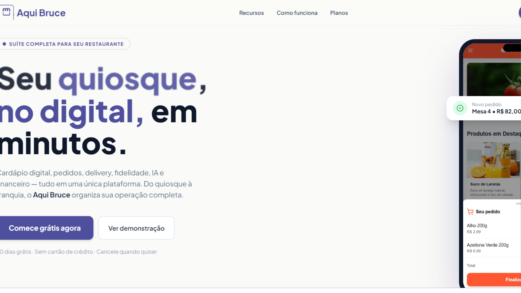Click the Total label in the order
Screen dimensions: 521x293
coord(471,266)
